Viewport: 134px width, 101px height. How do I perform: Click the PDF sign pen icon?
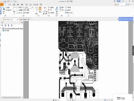(57, 9)
